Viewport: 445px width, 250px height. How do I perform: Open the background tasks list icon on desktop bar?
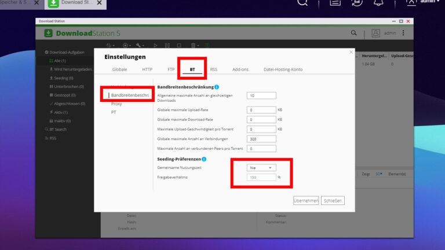[335, 2]
